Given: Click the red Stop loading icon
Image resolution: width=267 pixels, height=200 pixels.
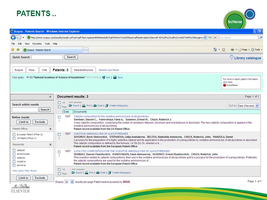Looking at the screenshot, I should (x=215, y=37).
